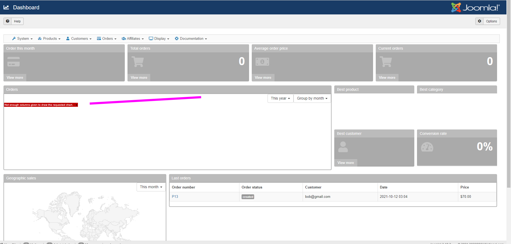
Task: Click the order date 2021-10-12 03:04
Action: 393,197
